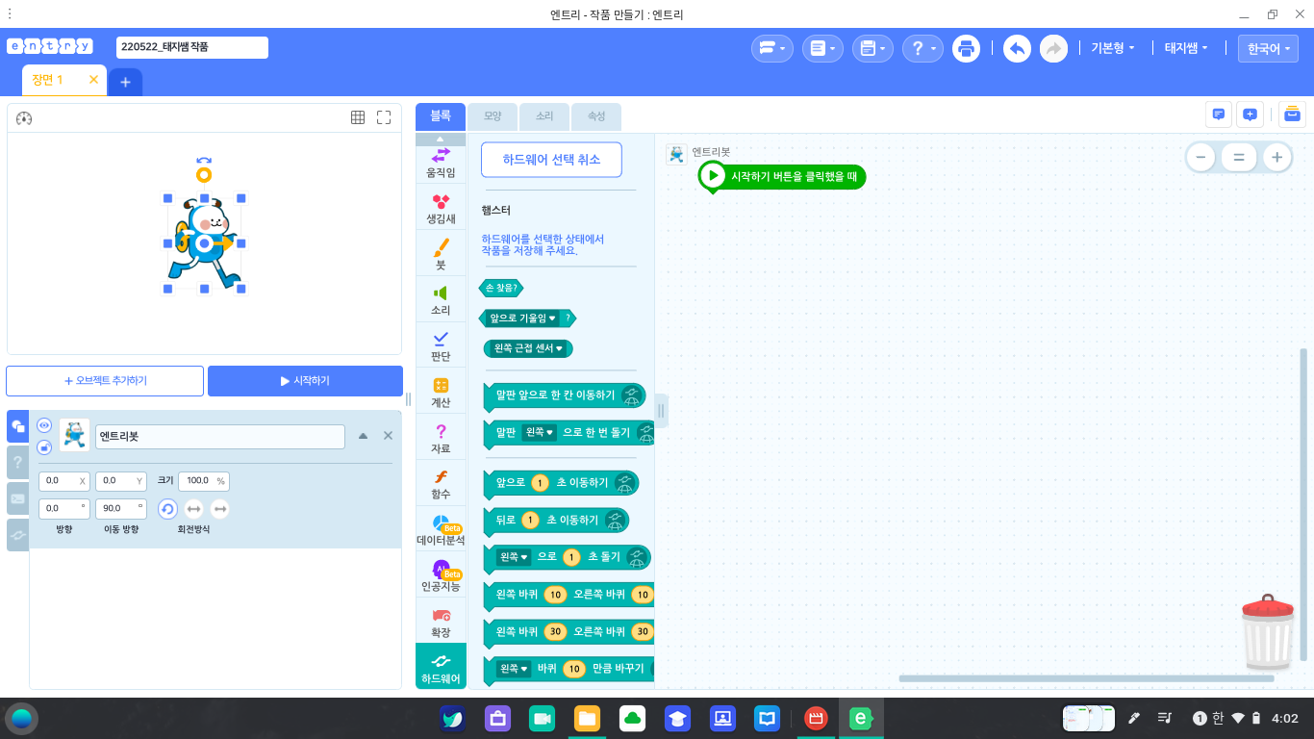This screenshot has width=1314, height=739.
Task: Click the launcher button on the shelf
Action: (x=21, y=719)
